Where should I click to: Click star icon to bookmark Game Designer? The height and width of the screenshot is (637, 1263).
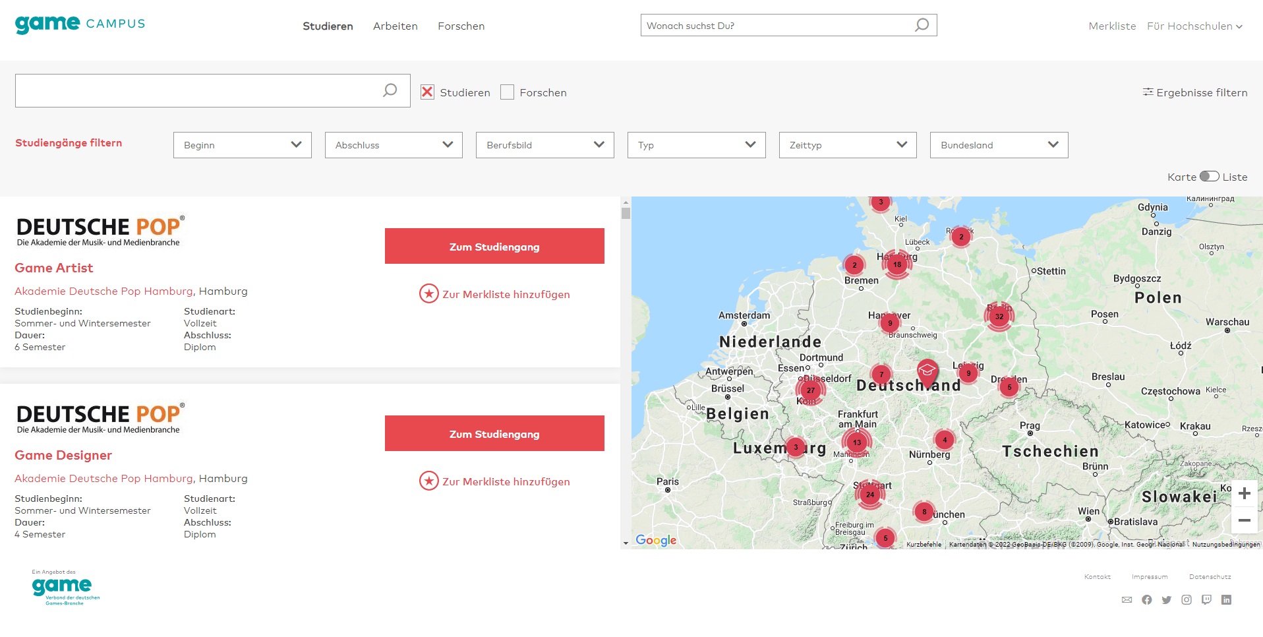(x=428, y=481)
